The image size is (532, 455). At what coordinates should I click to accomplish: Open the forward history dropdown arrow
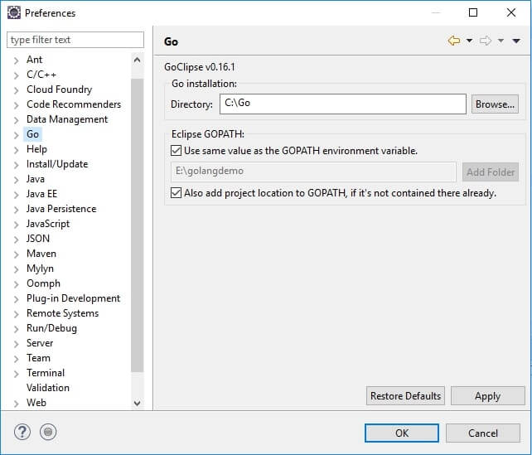(x=501, y=41)
